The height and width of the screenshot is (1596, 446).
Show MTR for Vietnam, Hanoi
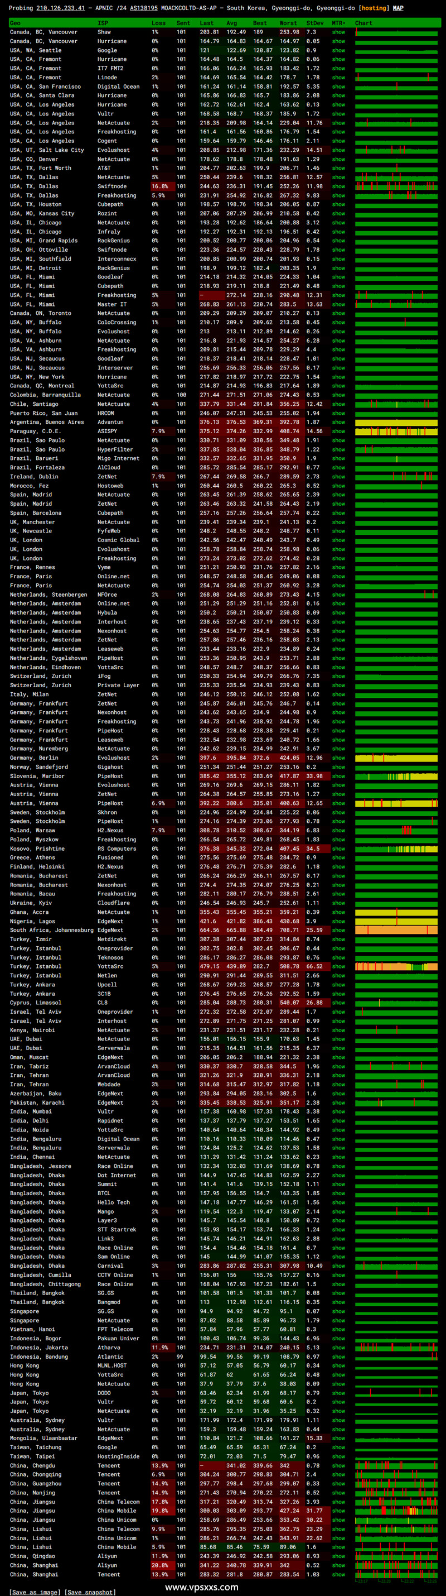tap(338, 1330)
